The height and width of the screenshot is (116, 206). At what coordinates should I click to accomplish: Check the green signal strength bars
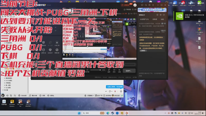pyautogui.click(x=122, y=95)
